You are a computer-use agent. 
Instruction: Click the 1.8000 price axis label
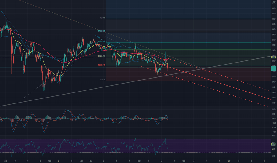tap(273, 92)
